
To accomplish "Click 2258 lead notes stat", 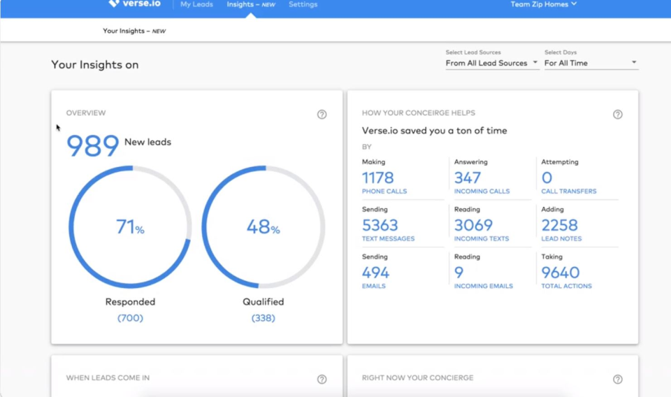I will pos(559,225).
